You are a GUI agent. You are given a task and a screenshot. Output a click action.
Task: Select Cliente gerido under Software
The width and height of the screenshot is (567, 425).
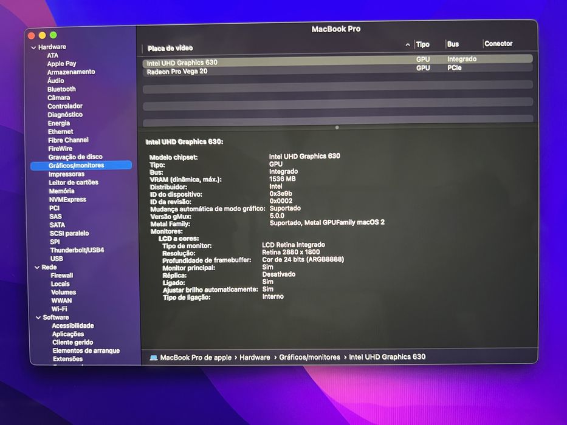pos(72,342)
